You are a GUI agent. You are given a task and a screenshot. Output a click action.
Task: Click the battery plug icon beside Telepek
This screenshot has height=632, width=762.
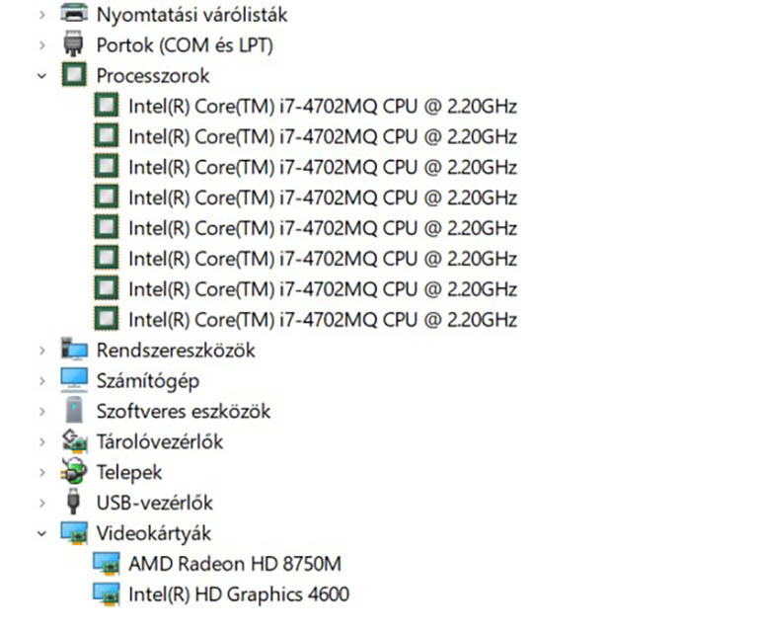pyautogui.click(x=74, y=471)
